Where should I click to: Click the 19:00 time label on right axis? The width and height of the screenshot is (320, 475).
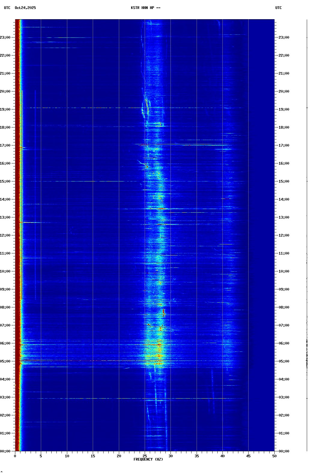284,109
